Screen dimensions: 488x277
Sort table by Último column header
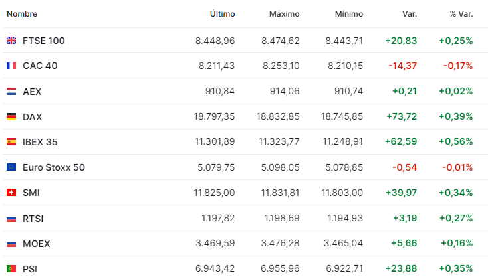coord(222,14)
